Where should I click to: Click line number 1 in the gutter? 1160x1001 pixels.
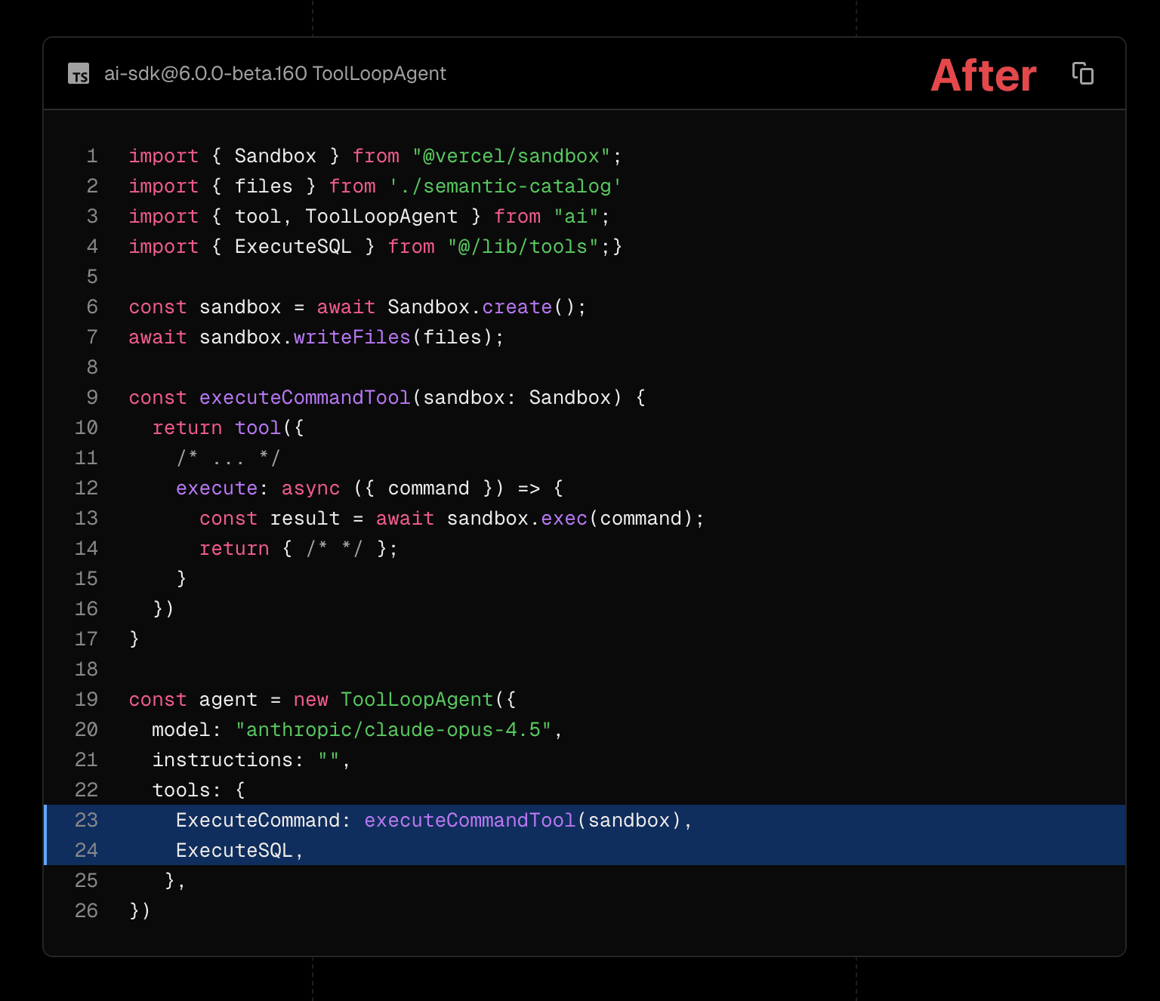(92, 156)
